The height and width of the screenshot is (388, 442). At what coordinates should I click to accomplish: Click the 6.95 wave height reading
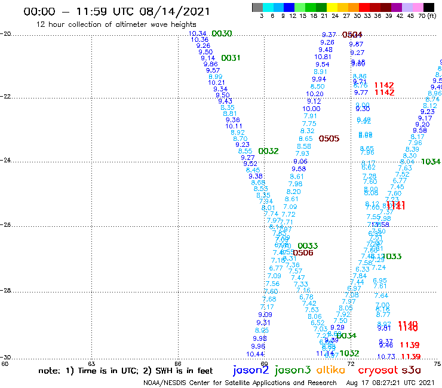[x=380, y=281]
